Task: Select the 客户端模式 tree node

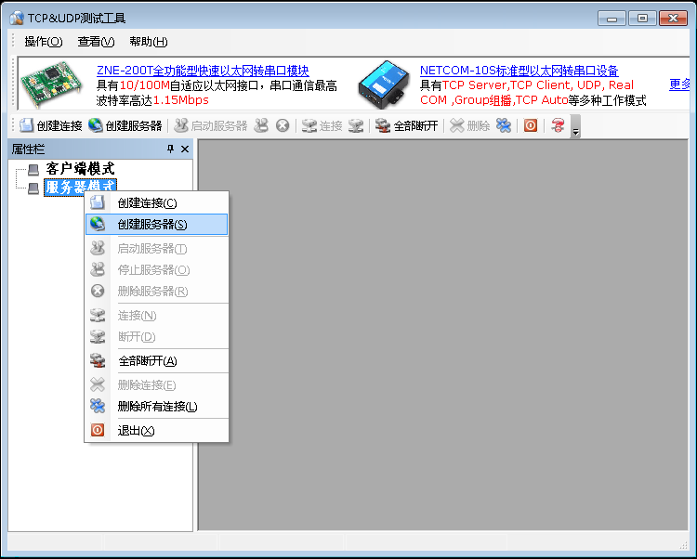Action: pyautogui.click(x=80, y=169)
